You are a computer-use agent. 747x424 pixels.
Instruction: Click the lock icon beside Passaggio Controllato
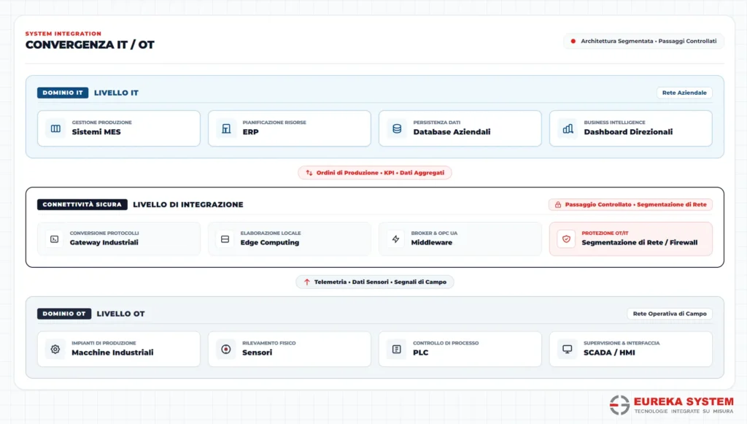pos(558,204)
